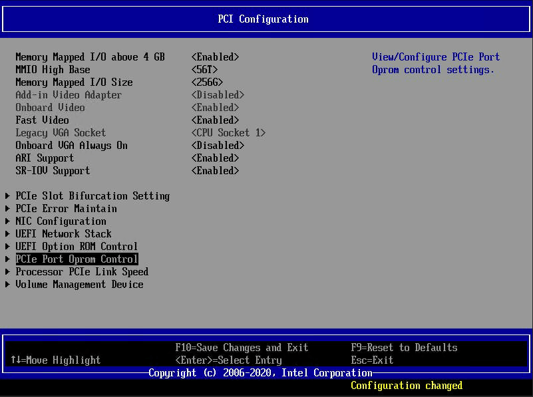Click the Configuration changed status message
This screenshot has width=533, height=397.
point(407,386)
